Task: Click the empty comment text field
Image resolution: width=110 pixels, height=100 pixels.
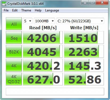Action: click(55, 91)
